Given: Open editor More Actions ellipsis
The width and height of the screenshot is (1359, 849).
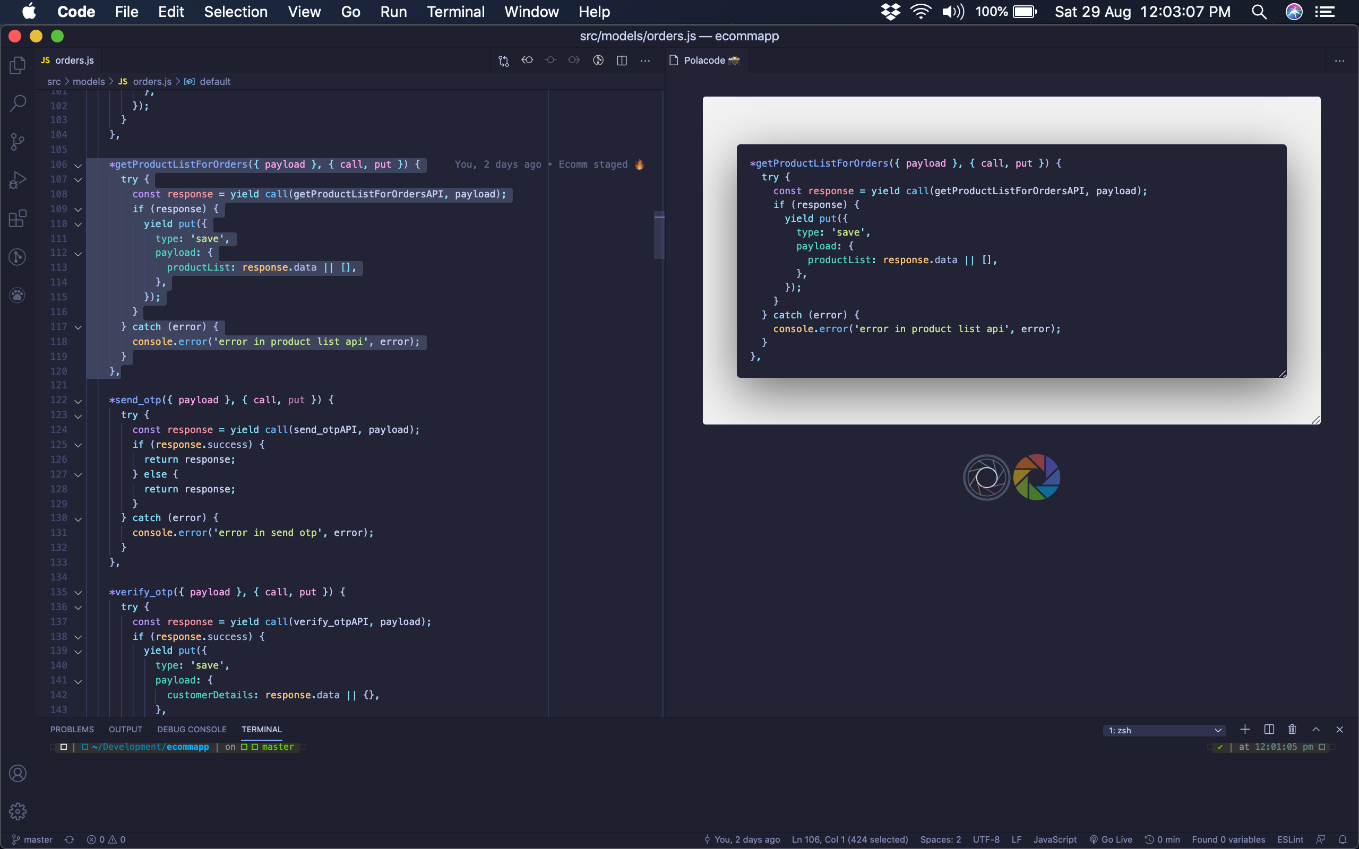Looking at the screenshot, I should pos(645,60).
